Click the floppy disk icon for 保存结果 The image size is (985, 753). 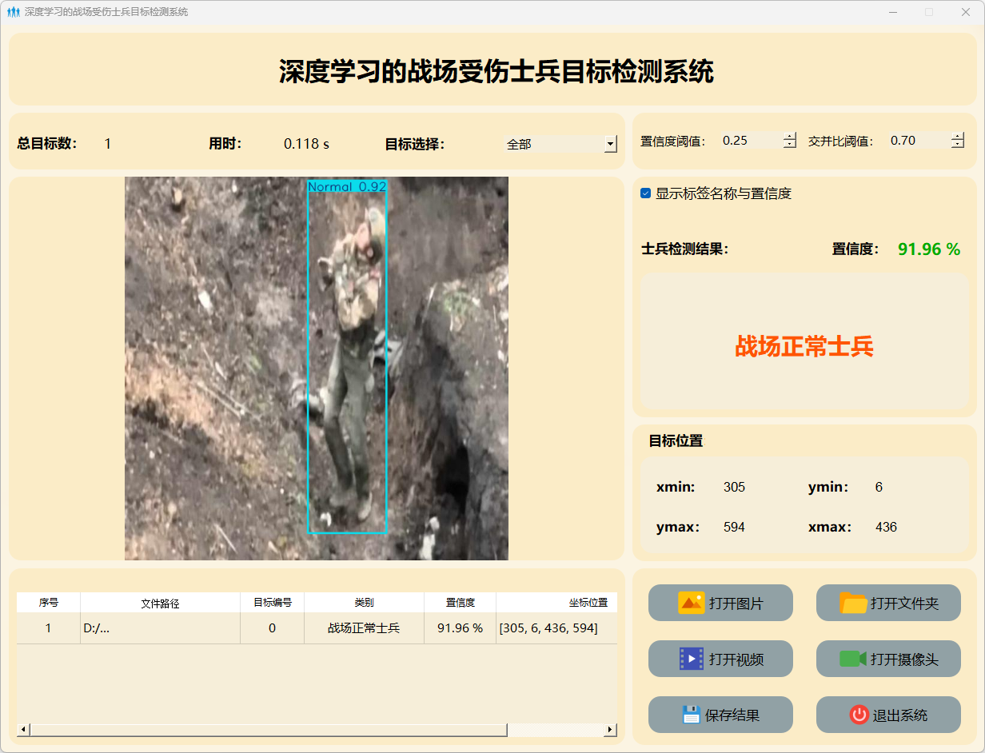[691, 715]
